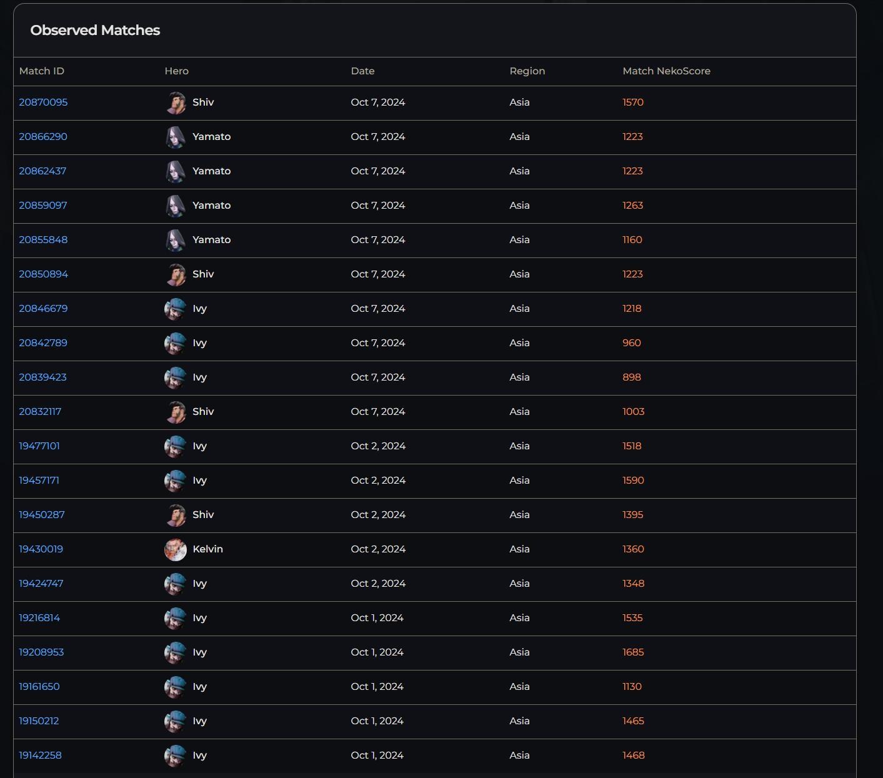Click the Match ID column header
The height and width of the screenshot is (778, 883).
pyautogui.click(x=42, y=71)
